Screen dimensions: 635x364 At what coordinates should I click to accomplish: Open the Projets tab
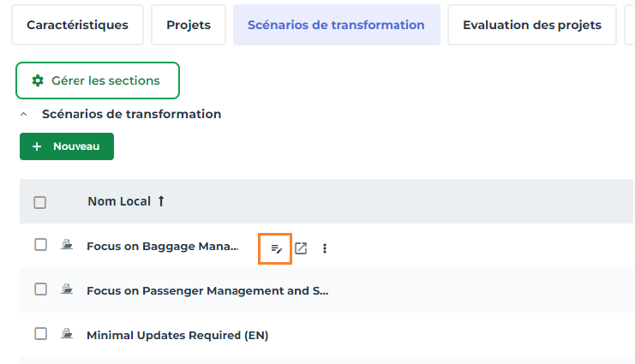point(189,25)
